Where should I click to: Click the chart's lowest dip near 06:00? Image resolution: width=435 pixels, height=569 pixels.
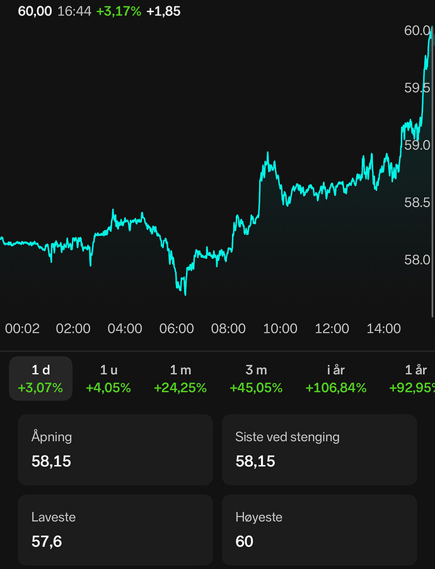[184, 292]
